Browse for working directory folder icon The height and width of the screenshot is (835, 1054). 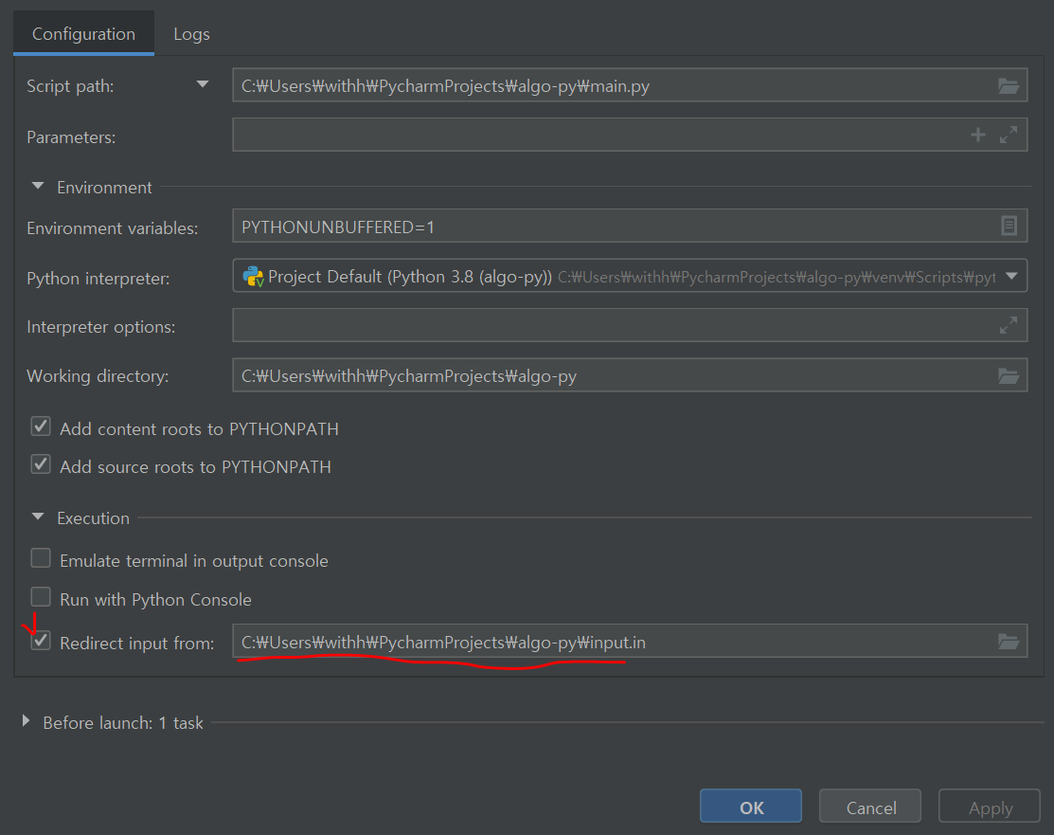(1008, 375)
